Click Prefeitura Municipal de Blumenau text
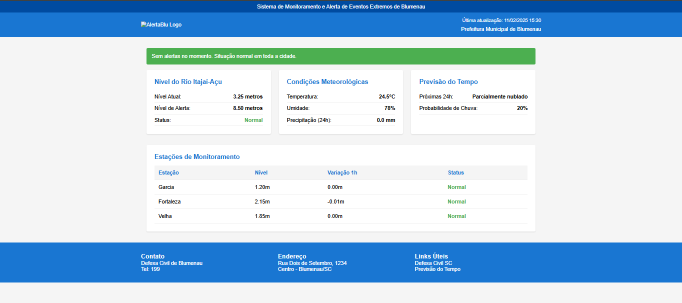The height and width of the screenshot is (303, 682). pyautogui.click(x=501, y=29)
